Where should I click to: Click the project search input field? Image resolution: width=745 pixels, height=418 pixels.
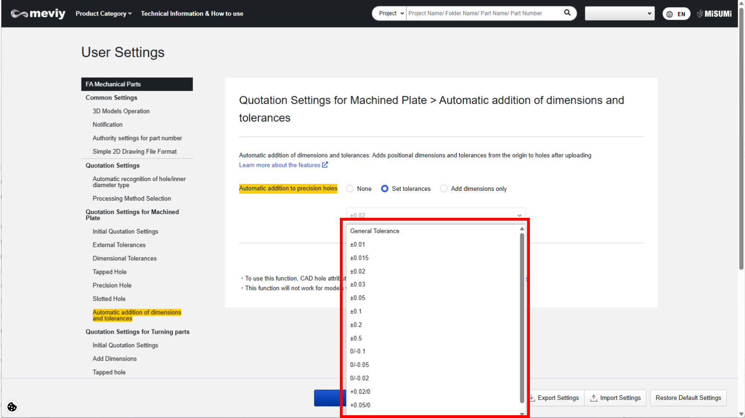(483, 13)
